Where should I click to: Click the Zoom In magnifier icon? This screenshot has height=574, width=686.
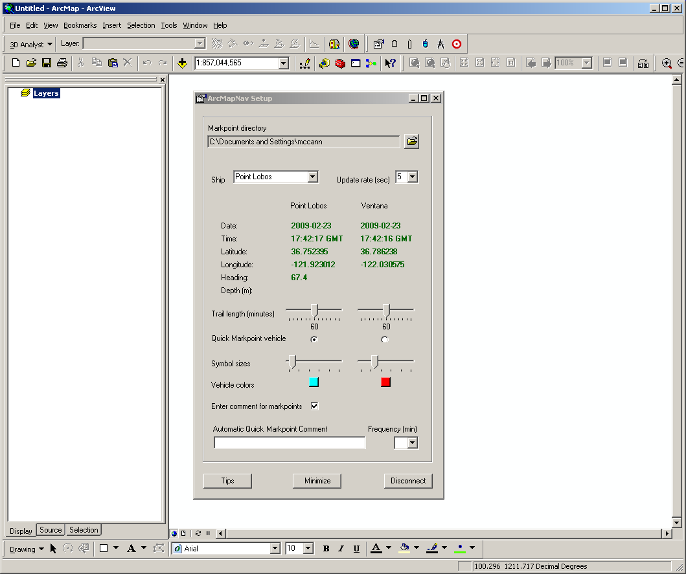click(x=667, y=63)
